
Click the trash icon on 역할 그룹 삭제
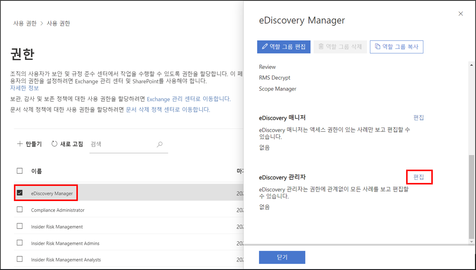point(321,46)
